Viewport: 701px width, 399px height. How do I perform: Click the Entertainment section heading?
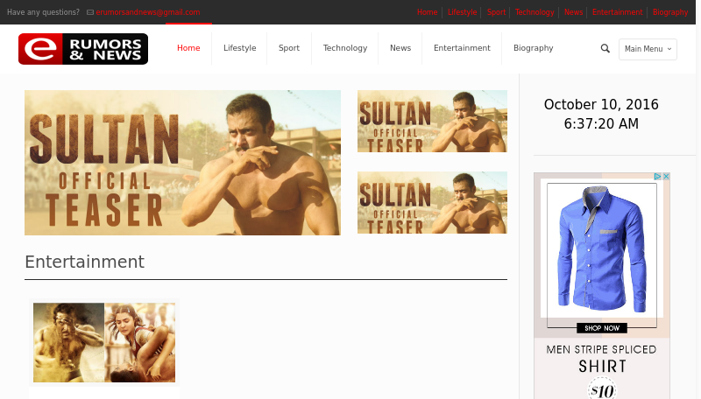tap(84, 262)
